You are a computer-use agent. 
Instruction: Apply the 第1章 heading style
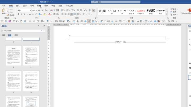coord(102,12)
